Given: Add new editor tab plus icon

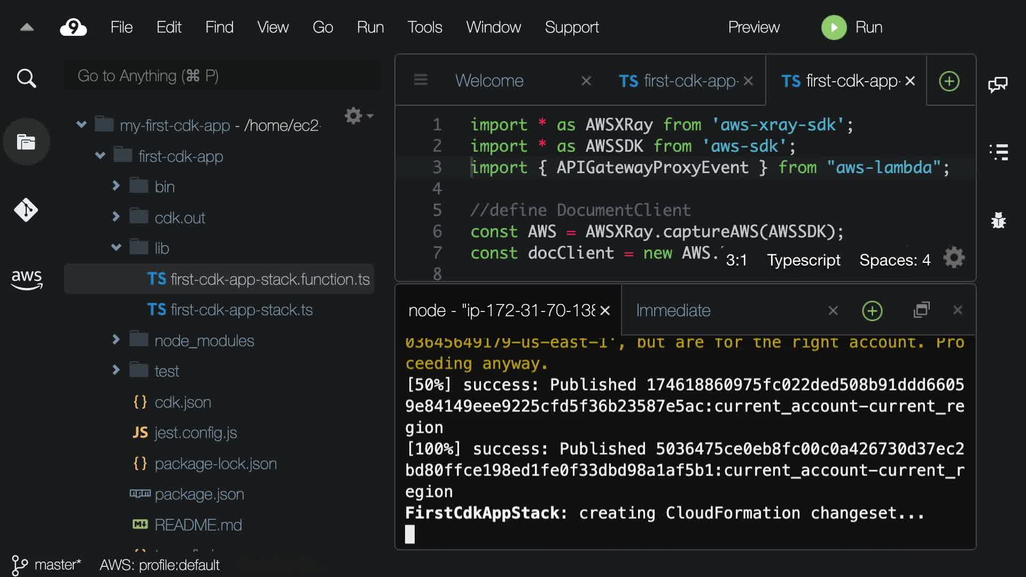Looking at the screenshot, I should (x=949, y=81).
